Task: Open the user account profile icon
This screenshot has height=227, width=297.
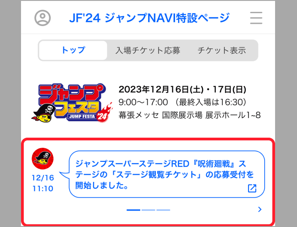Action: click(42, 18)
